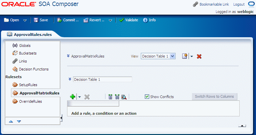Image resolution: width=256 pixels, height=135 pixels.
Task: Select the ApprovalMatrixRules ruleset
Action: tap(39, 93)
